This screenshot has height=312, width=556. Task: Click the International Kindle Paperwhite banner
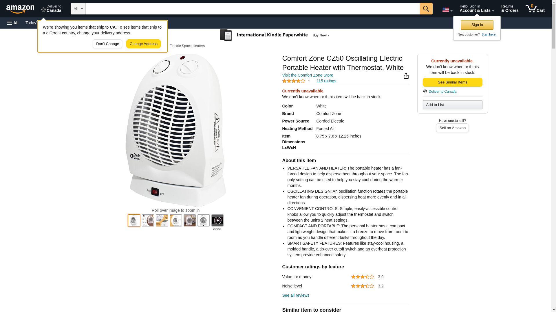pyautogui.click(x=275, y=35)
